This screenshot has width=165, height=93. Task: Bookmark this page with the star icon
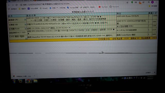127,2
